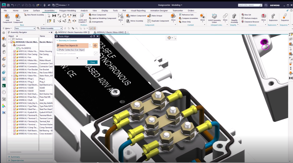Click help icon in Auto Align dialog
The image size is (293, 163).
[x=94, y=36]
